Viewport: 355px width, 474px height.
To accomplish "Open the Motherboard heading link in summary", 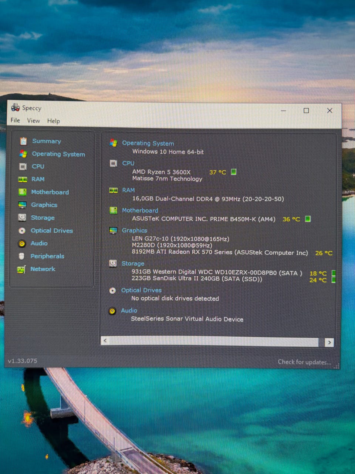I will [x=140, y=210].
